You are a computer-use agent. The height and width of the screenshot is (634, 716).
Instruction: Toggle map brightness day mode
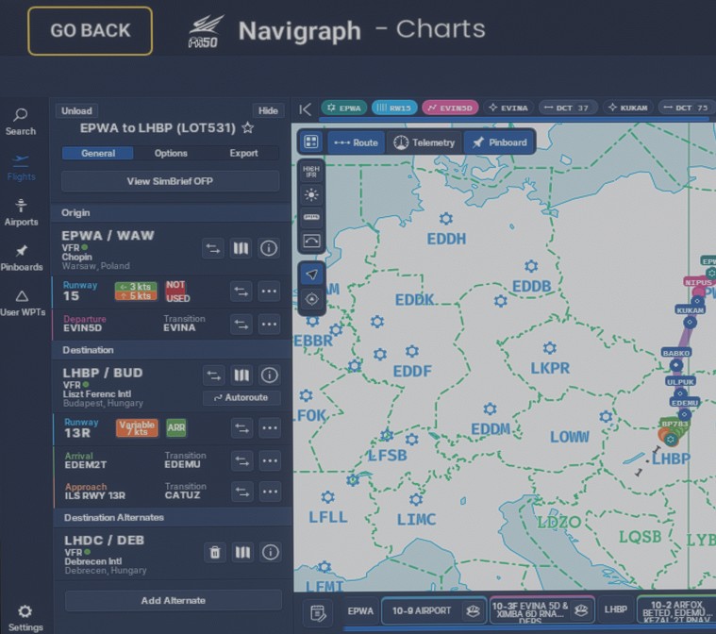click(x=311, y=195)
